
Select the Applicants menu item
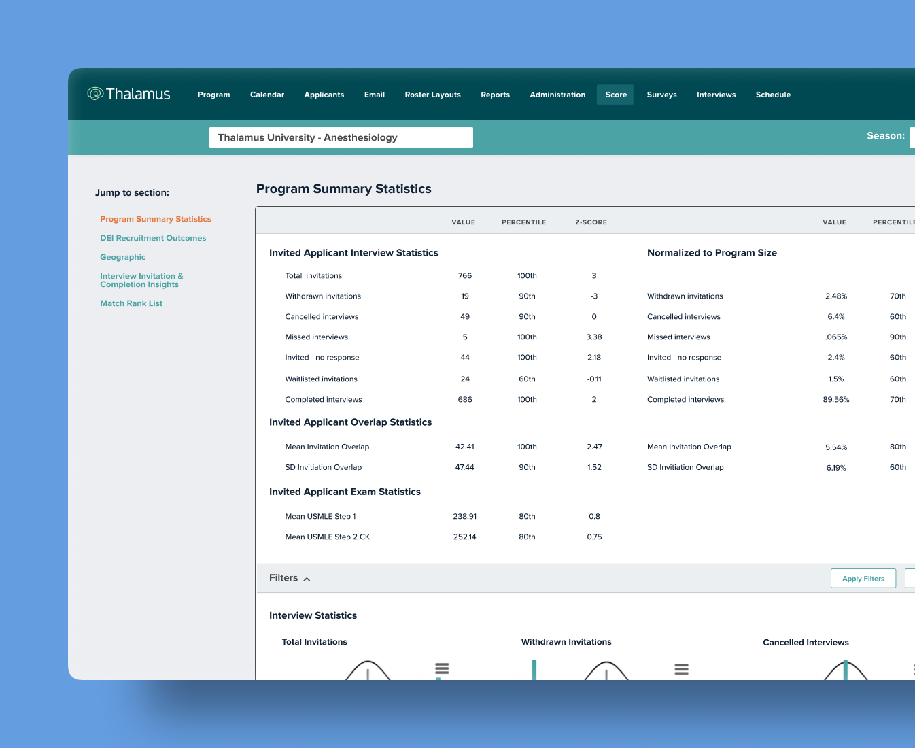click(x=324, y=95)
